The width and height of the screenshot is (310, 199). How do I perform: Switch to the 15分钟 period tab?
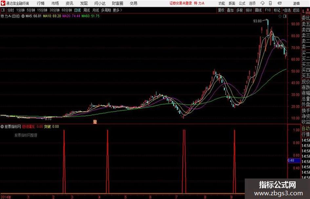[x=42, y=10]
